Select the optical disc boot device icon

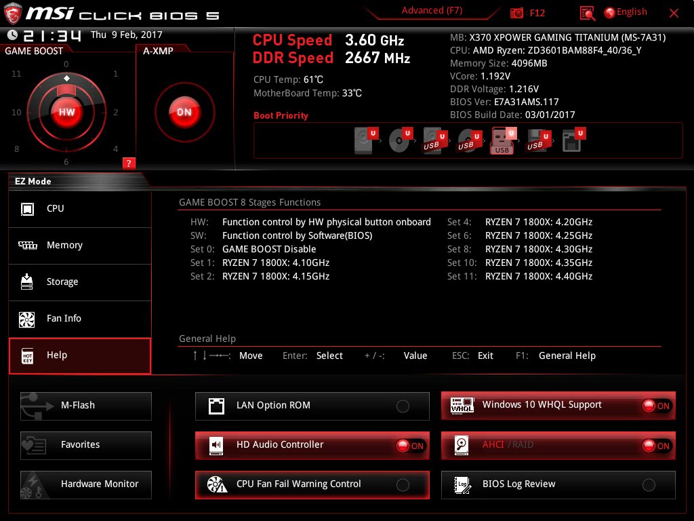[401, 140]
